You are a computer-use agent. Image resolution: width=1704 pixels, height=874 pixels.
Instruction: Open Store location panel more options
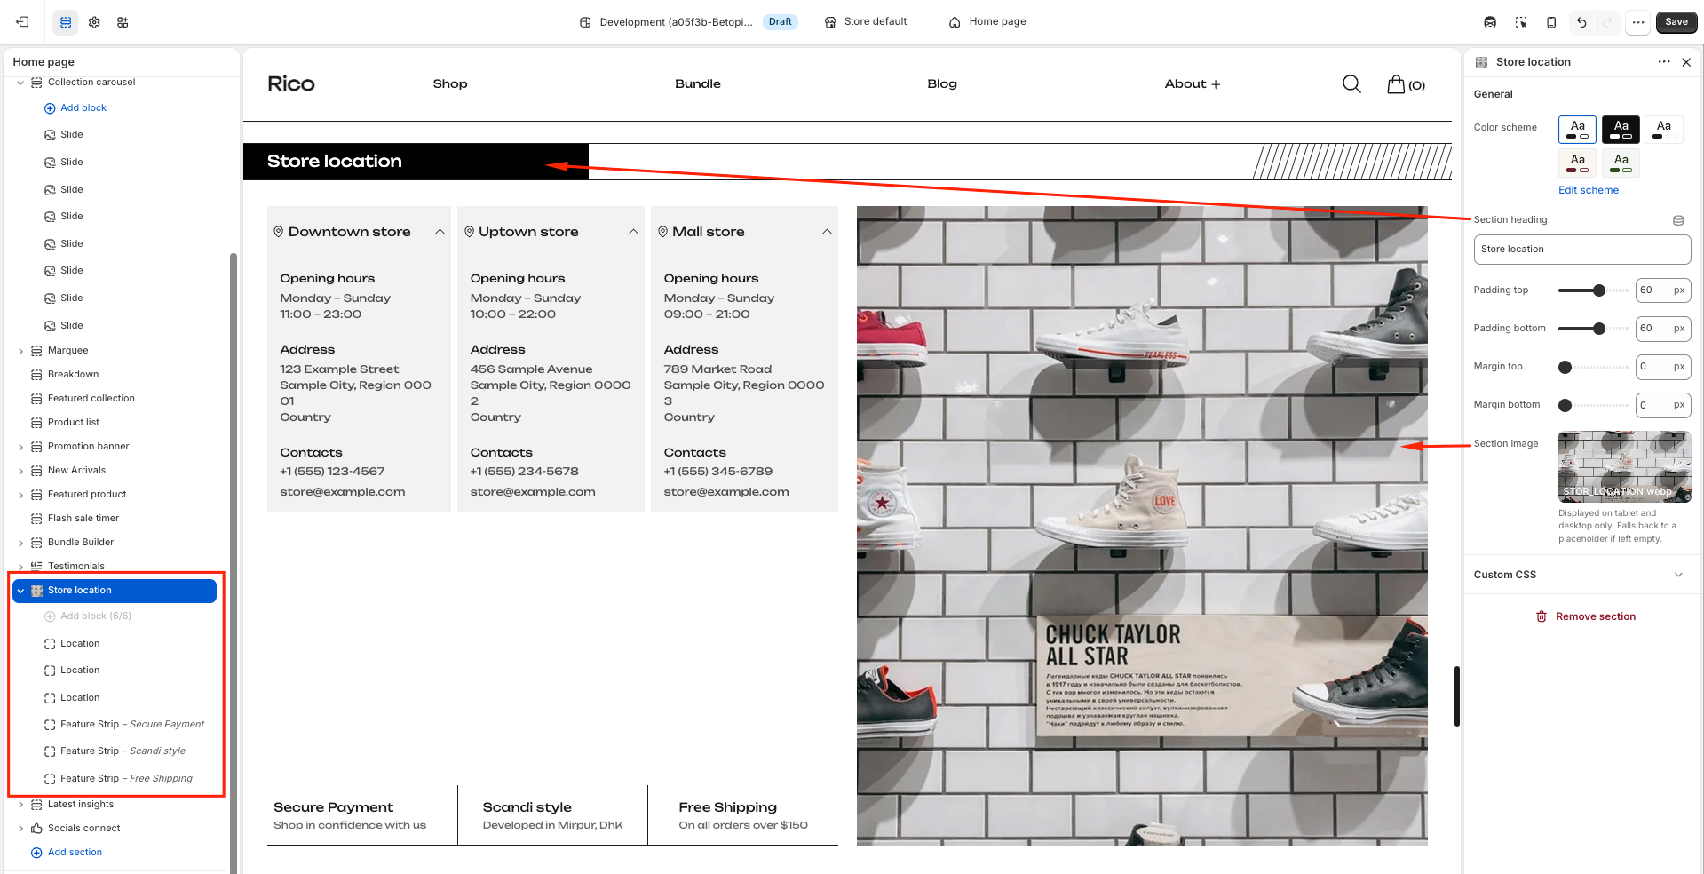pyautogui.click(x=1663, y=62)
